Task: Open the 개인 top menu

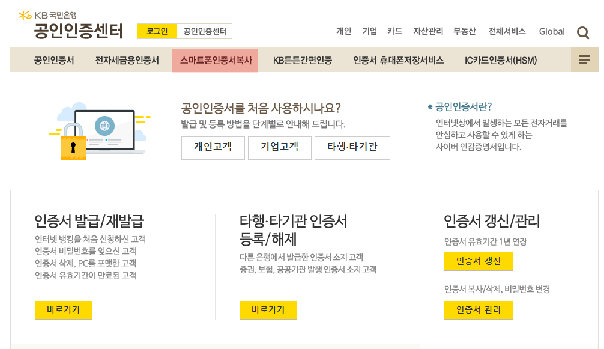Action: (343, 31)
